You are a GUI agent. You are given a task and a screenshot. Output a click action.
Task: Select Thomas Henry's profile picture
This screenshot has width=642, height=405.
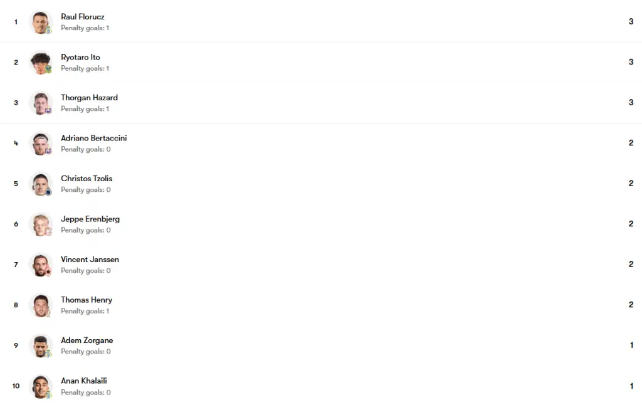point(41,305)
